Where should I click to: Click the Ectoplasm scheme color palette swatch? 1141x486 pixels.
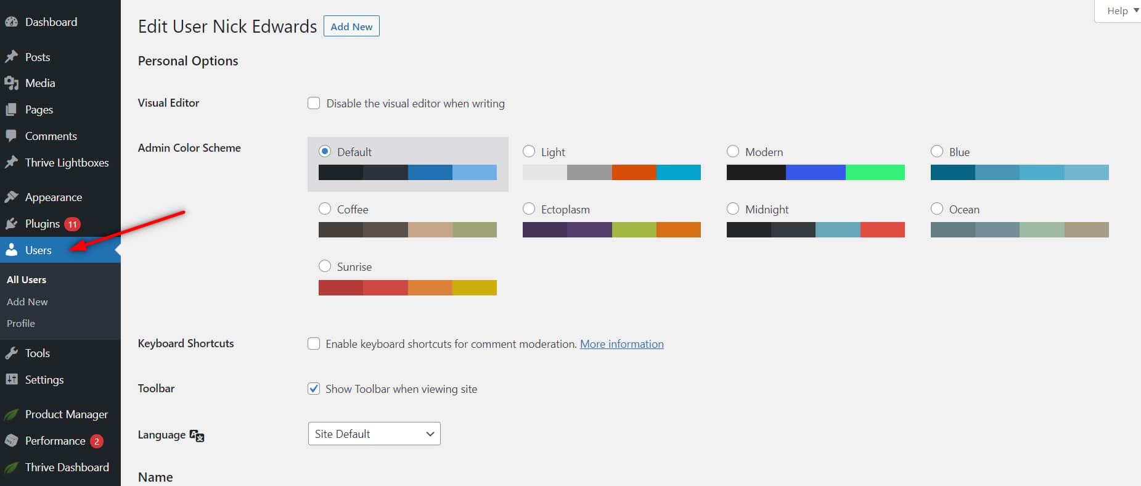[x=611, y=229]
